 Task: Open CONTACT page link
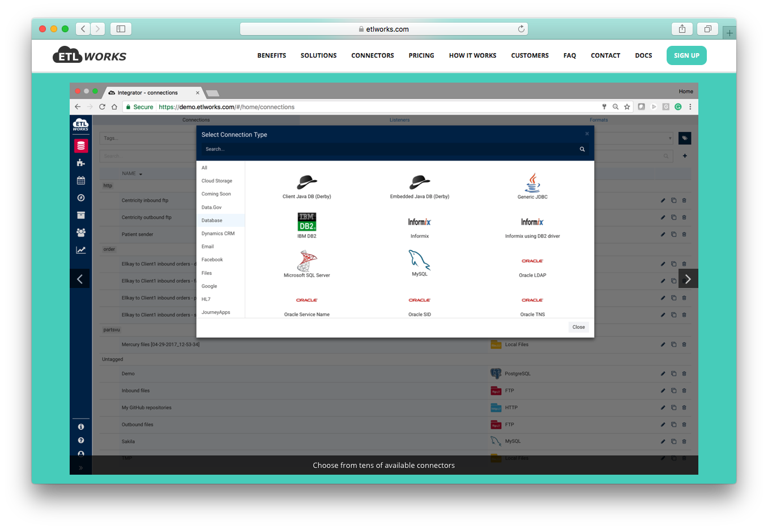605,55
